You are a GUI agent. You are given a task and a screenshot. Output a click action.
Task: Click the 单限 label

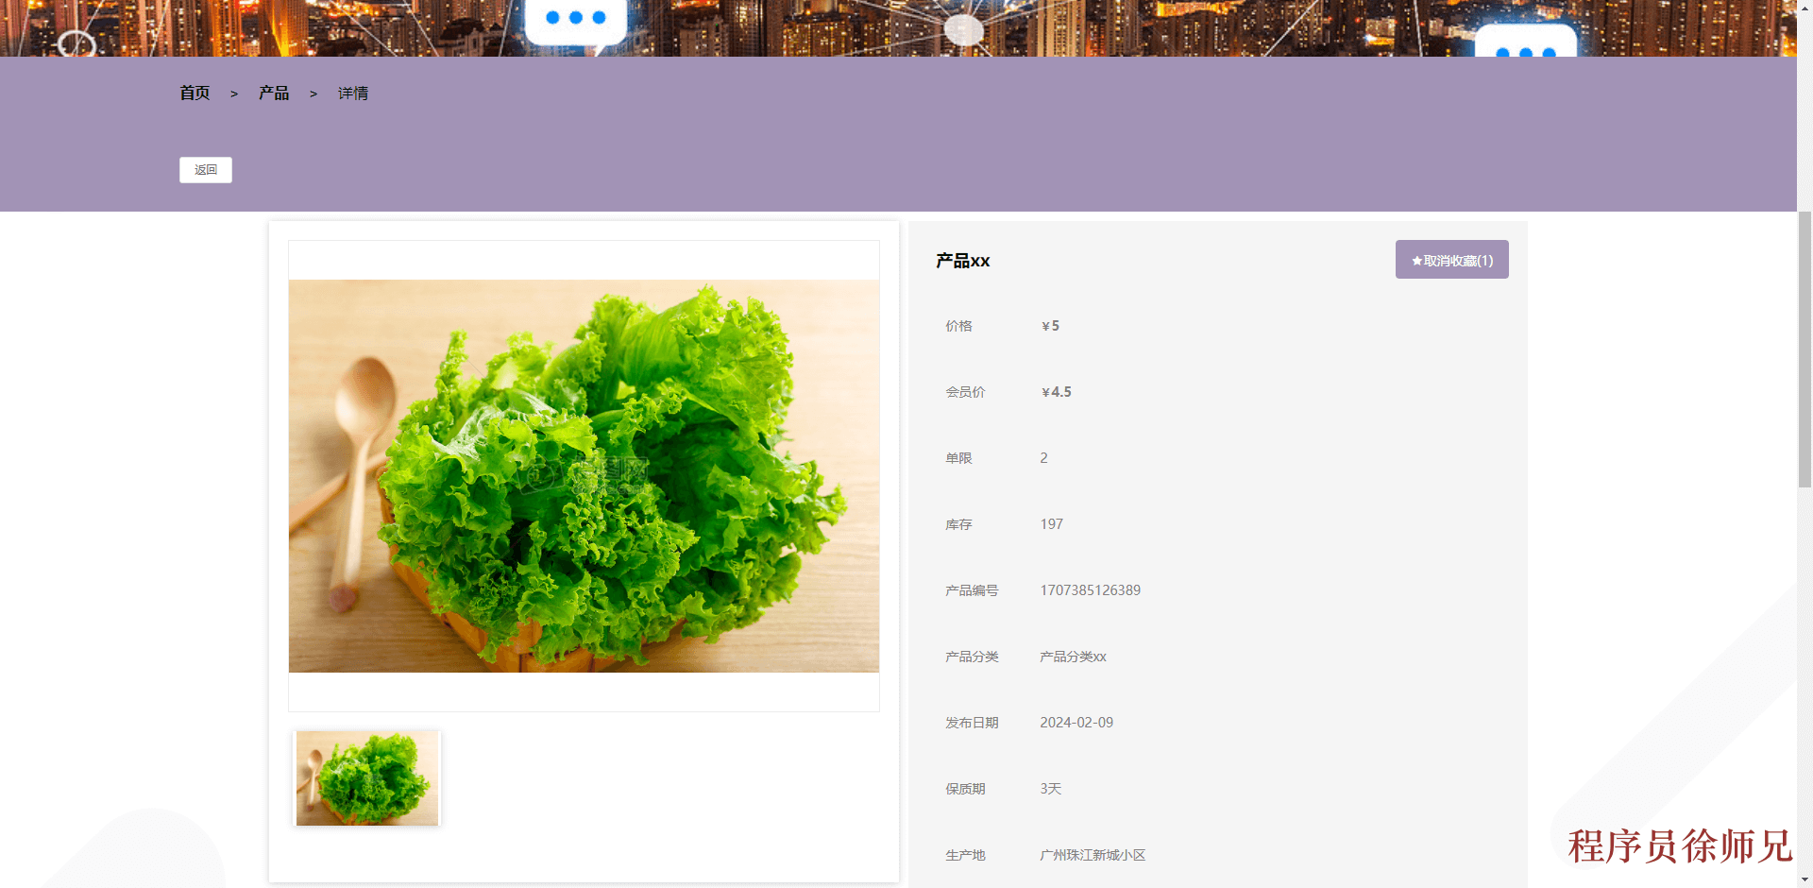pyautogui.click(x=958, y=458)
